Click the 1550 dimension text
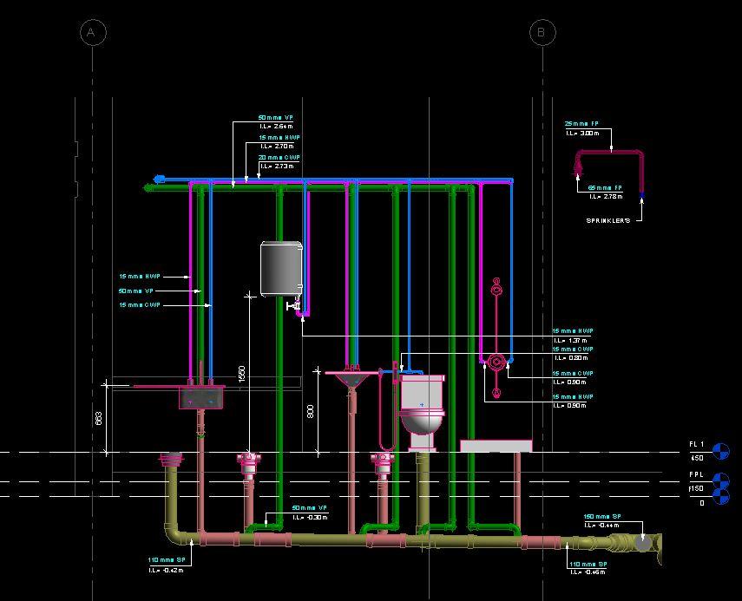The image size is (742, 601). point(242,374)
